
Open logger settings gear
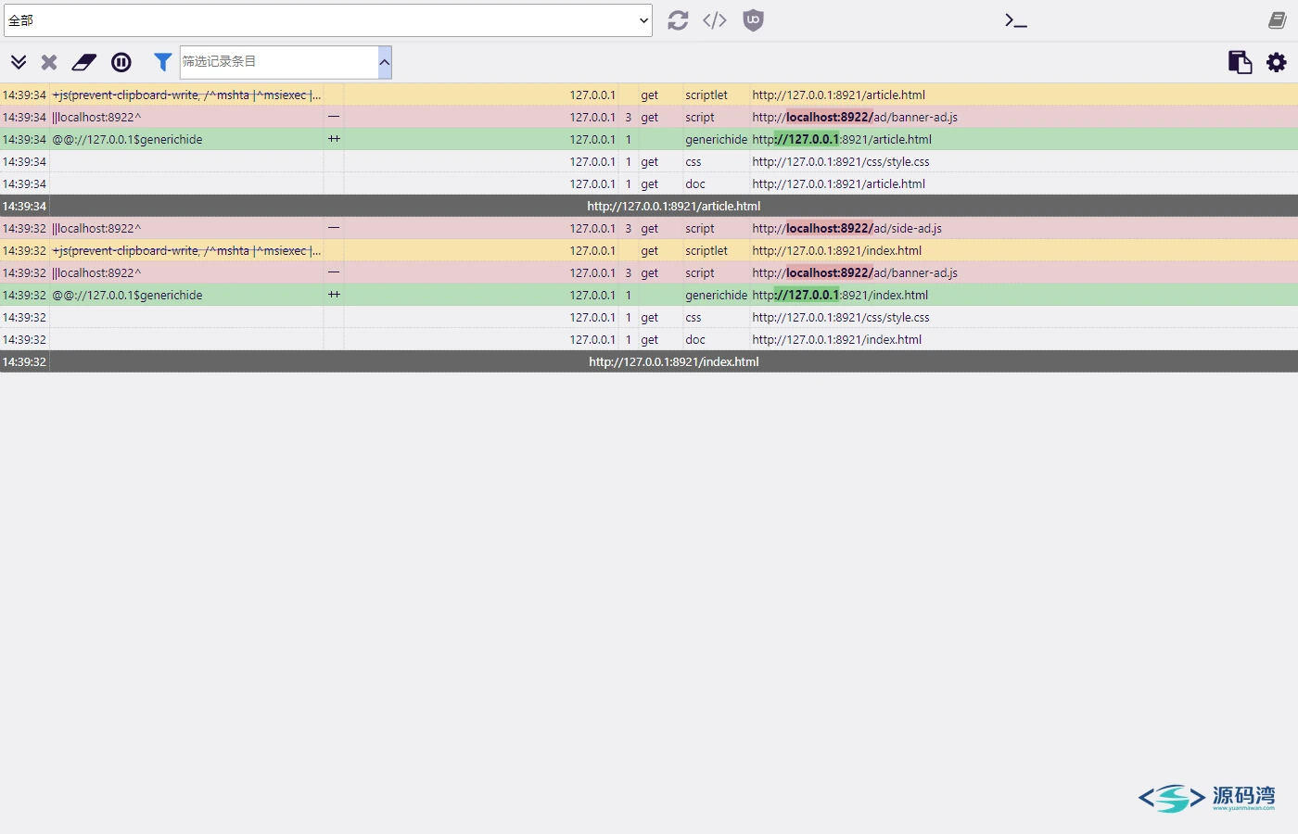pyautogui.click(x=1277, y=62)
